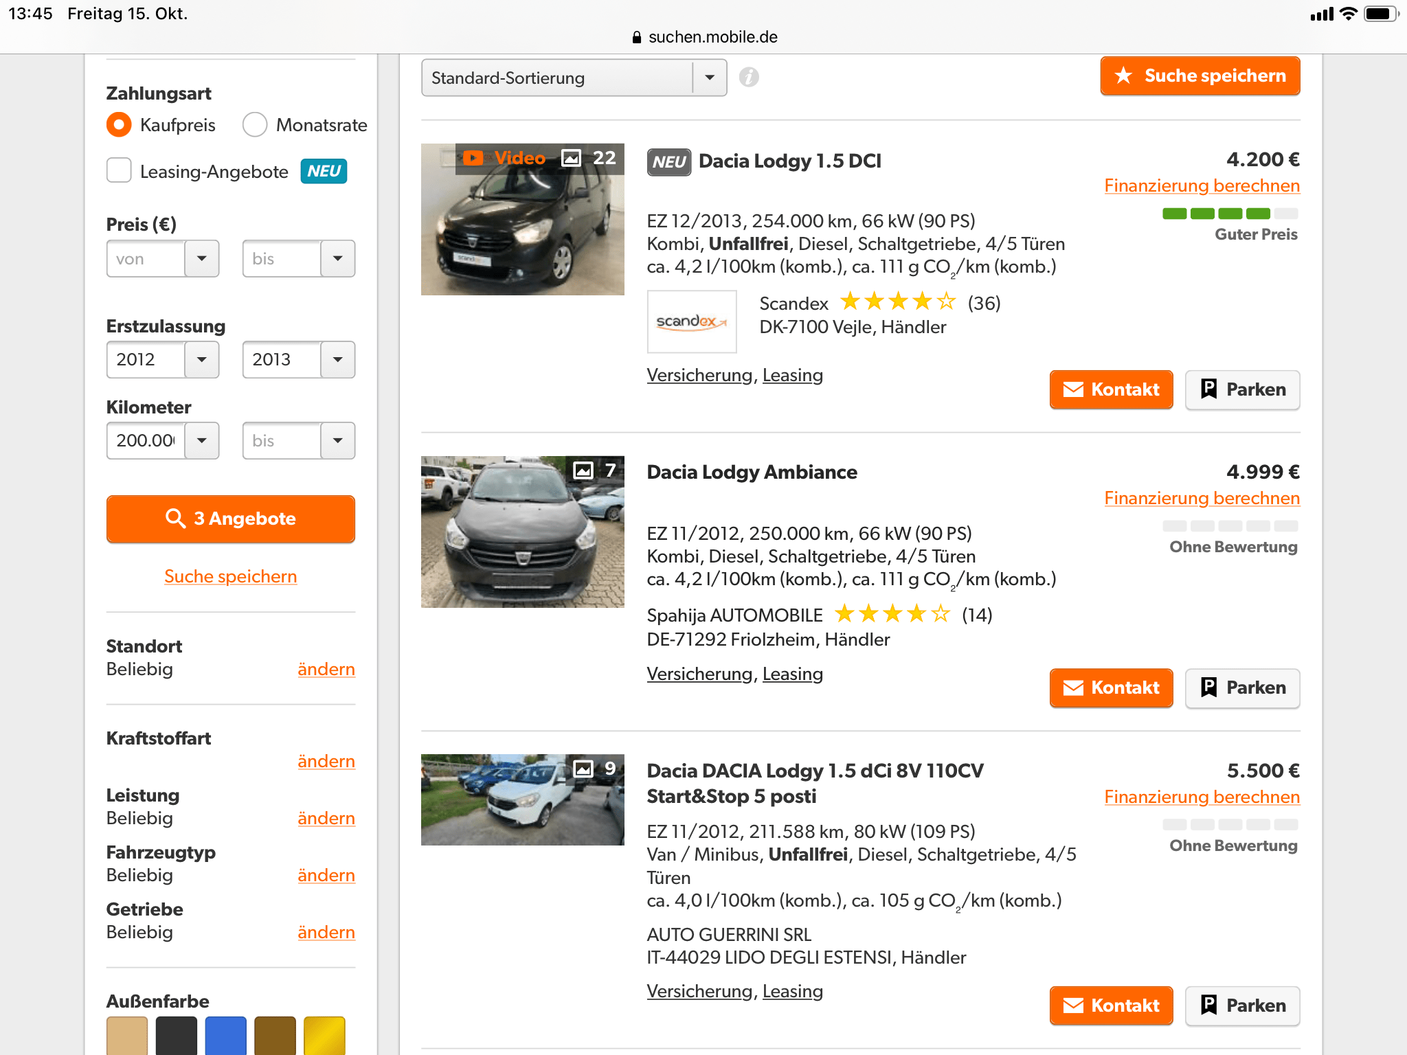The image size is (1407, 1055).
Task: Click the Scandex dealer logo
Action: (692, 321)
